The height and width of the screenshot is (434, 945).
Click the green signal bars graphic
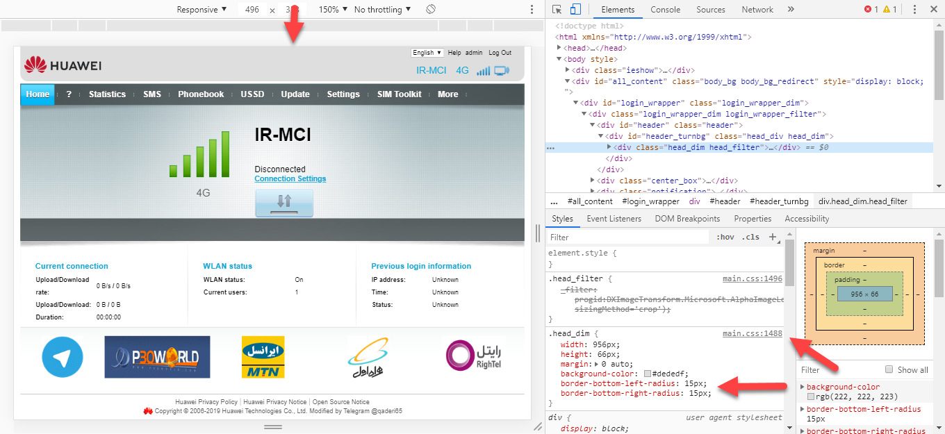coord(199,153)
